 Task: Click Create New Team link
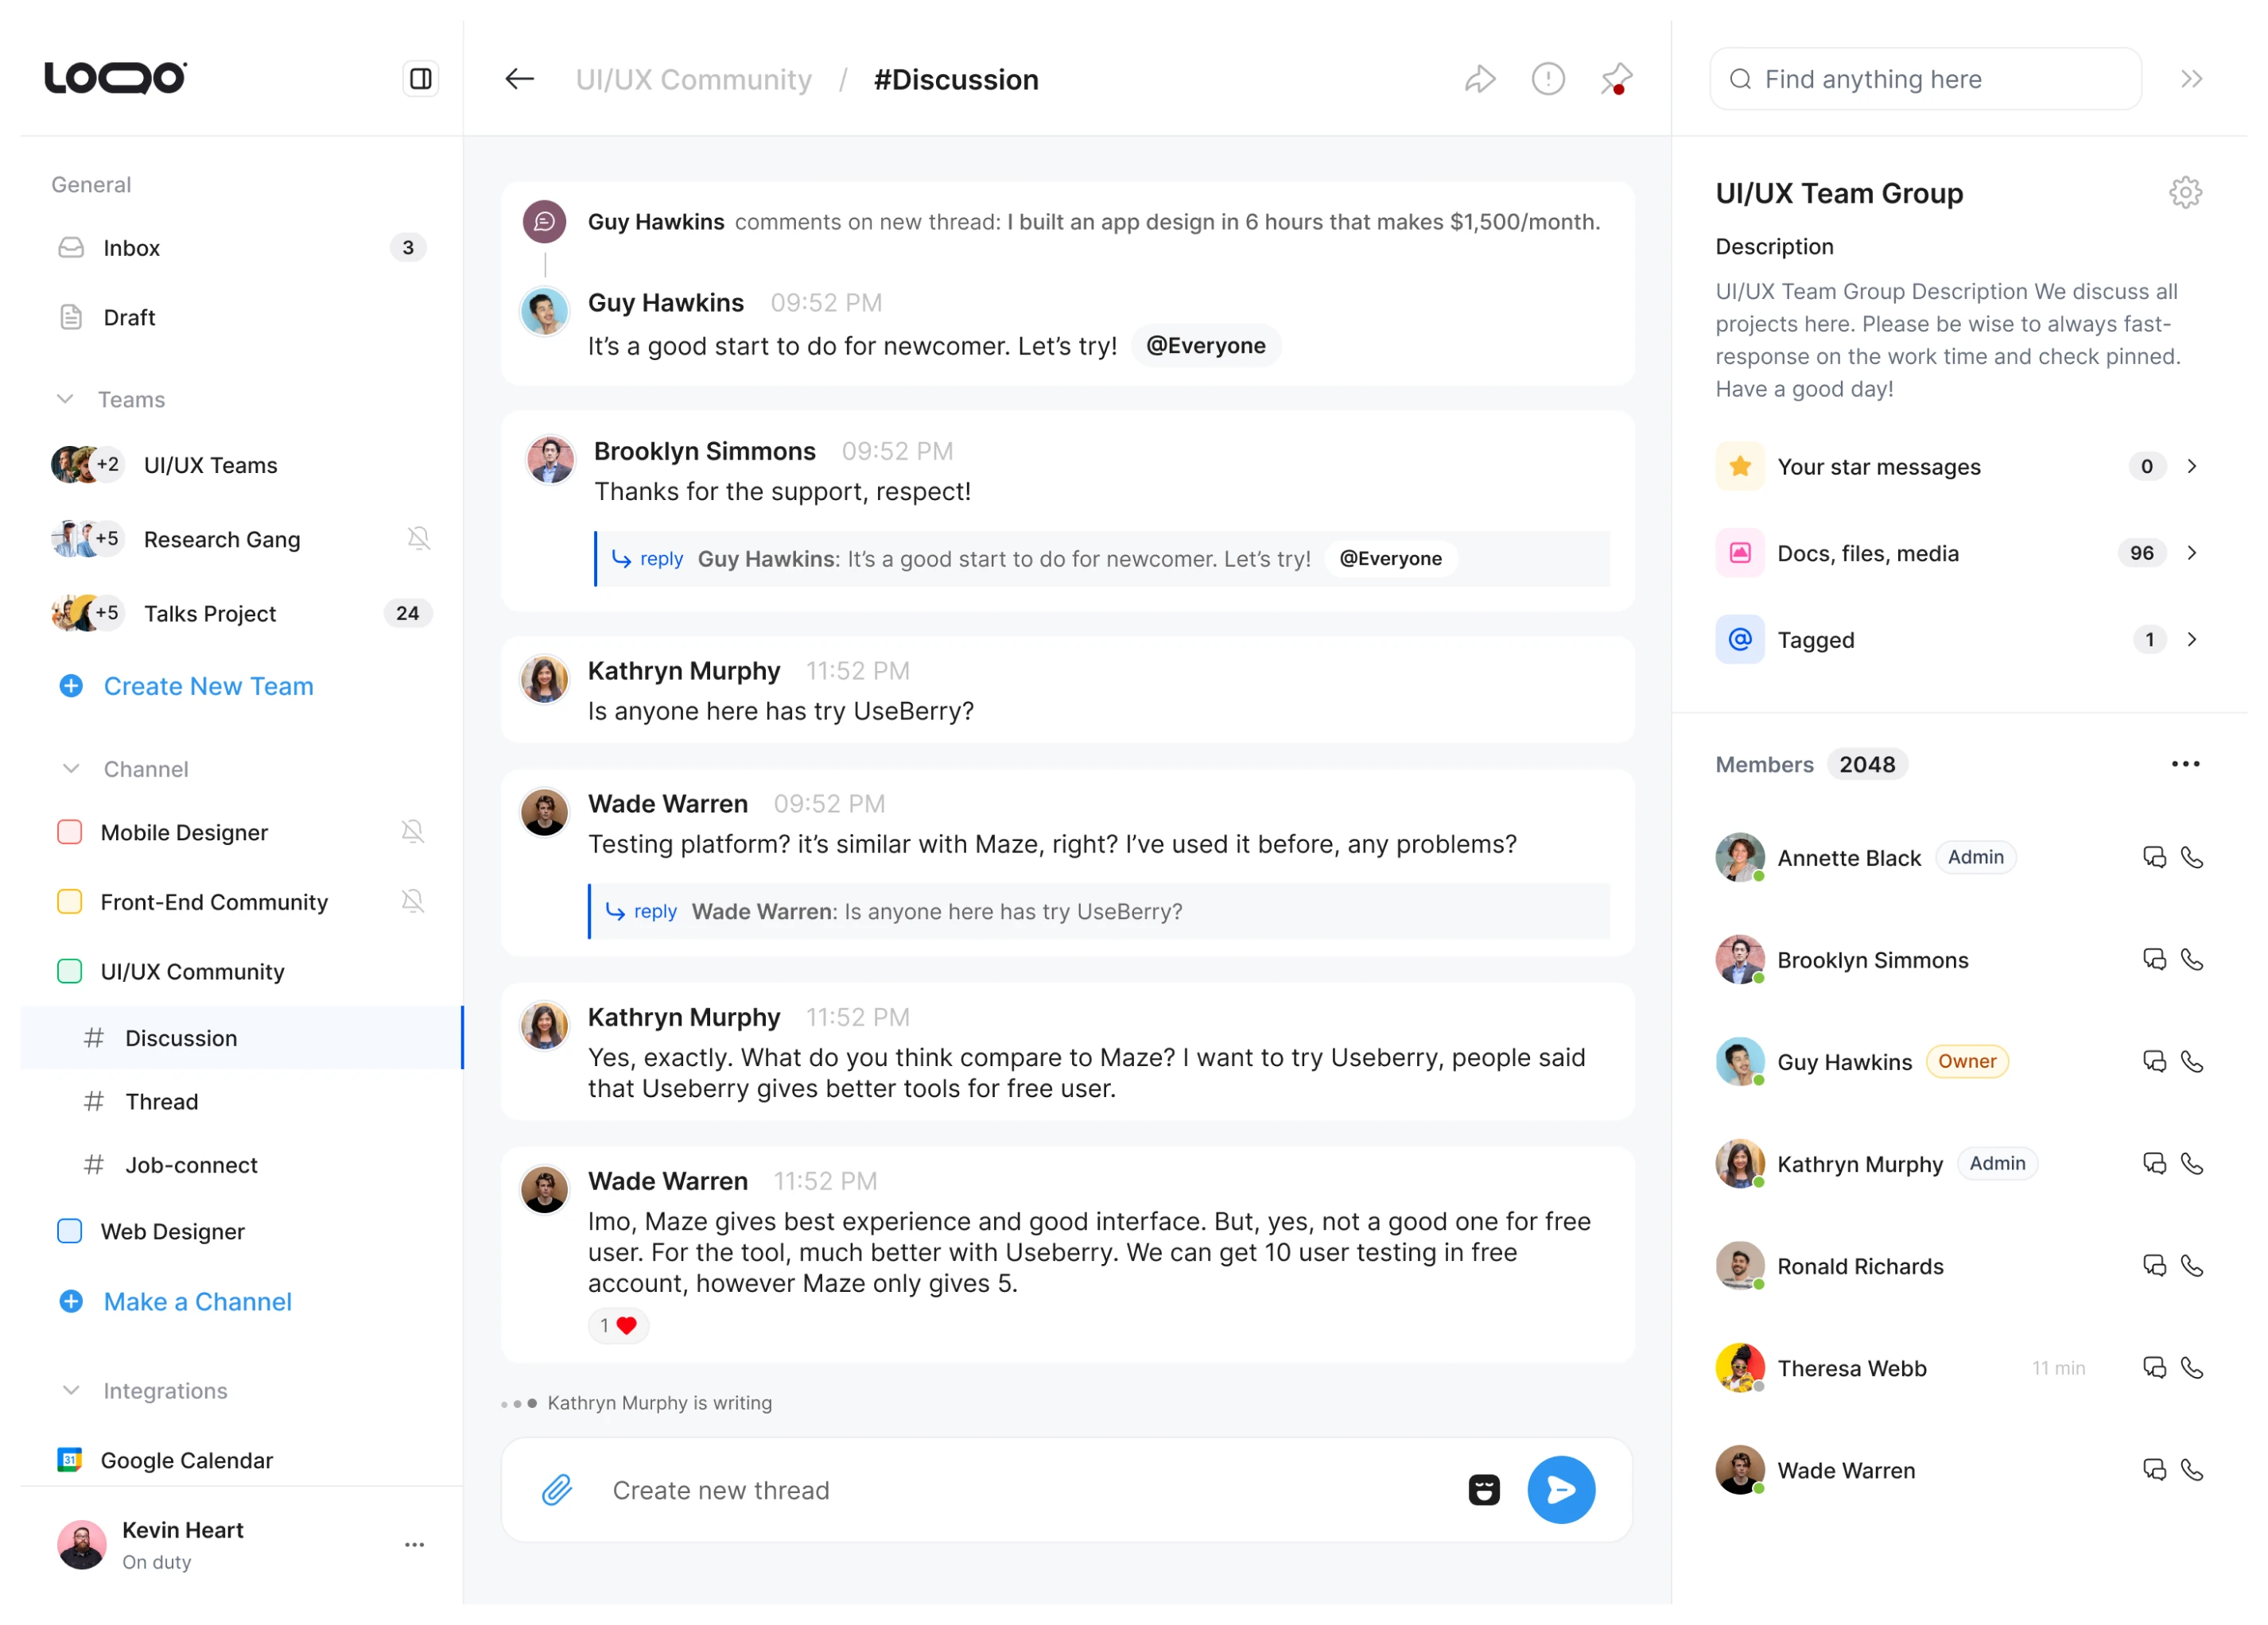point(208,686)
